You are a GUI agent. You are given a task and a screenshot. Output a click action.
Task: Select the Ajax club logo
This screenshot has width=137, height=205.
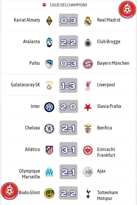pos(88,172)
